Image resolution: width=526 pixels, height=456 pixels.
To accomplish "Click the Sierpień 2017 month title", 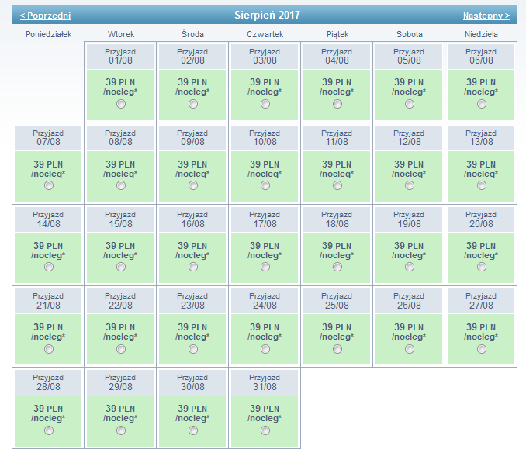I will coord(267,15).
